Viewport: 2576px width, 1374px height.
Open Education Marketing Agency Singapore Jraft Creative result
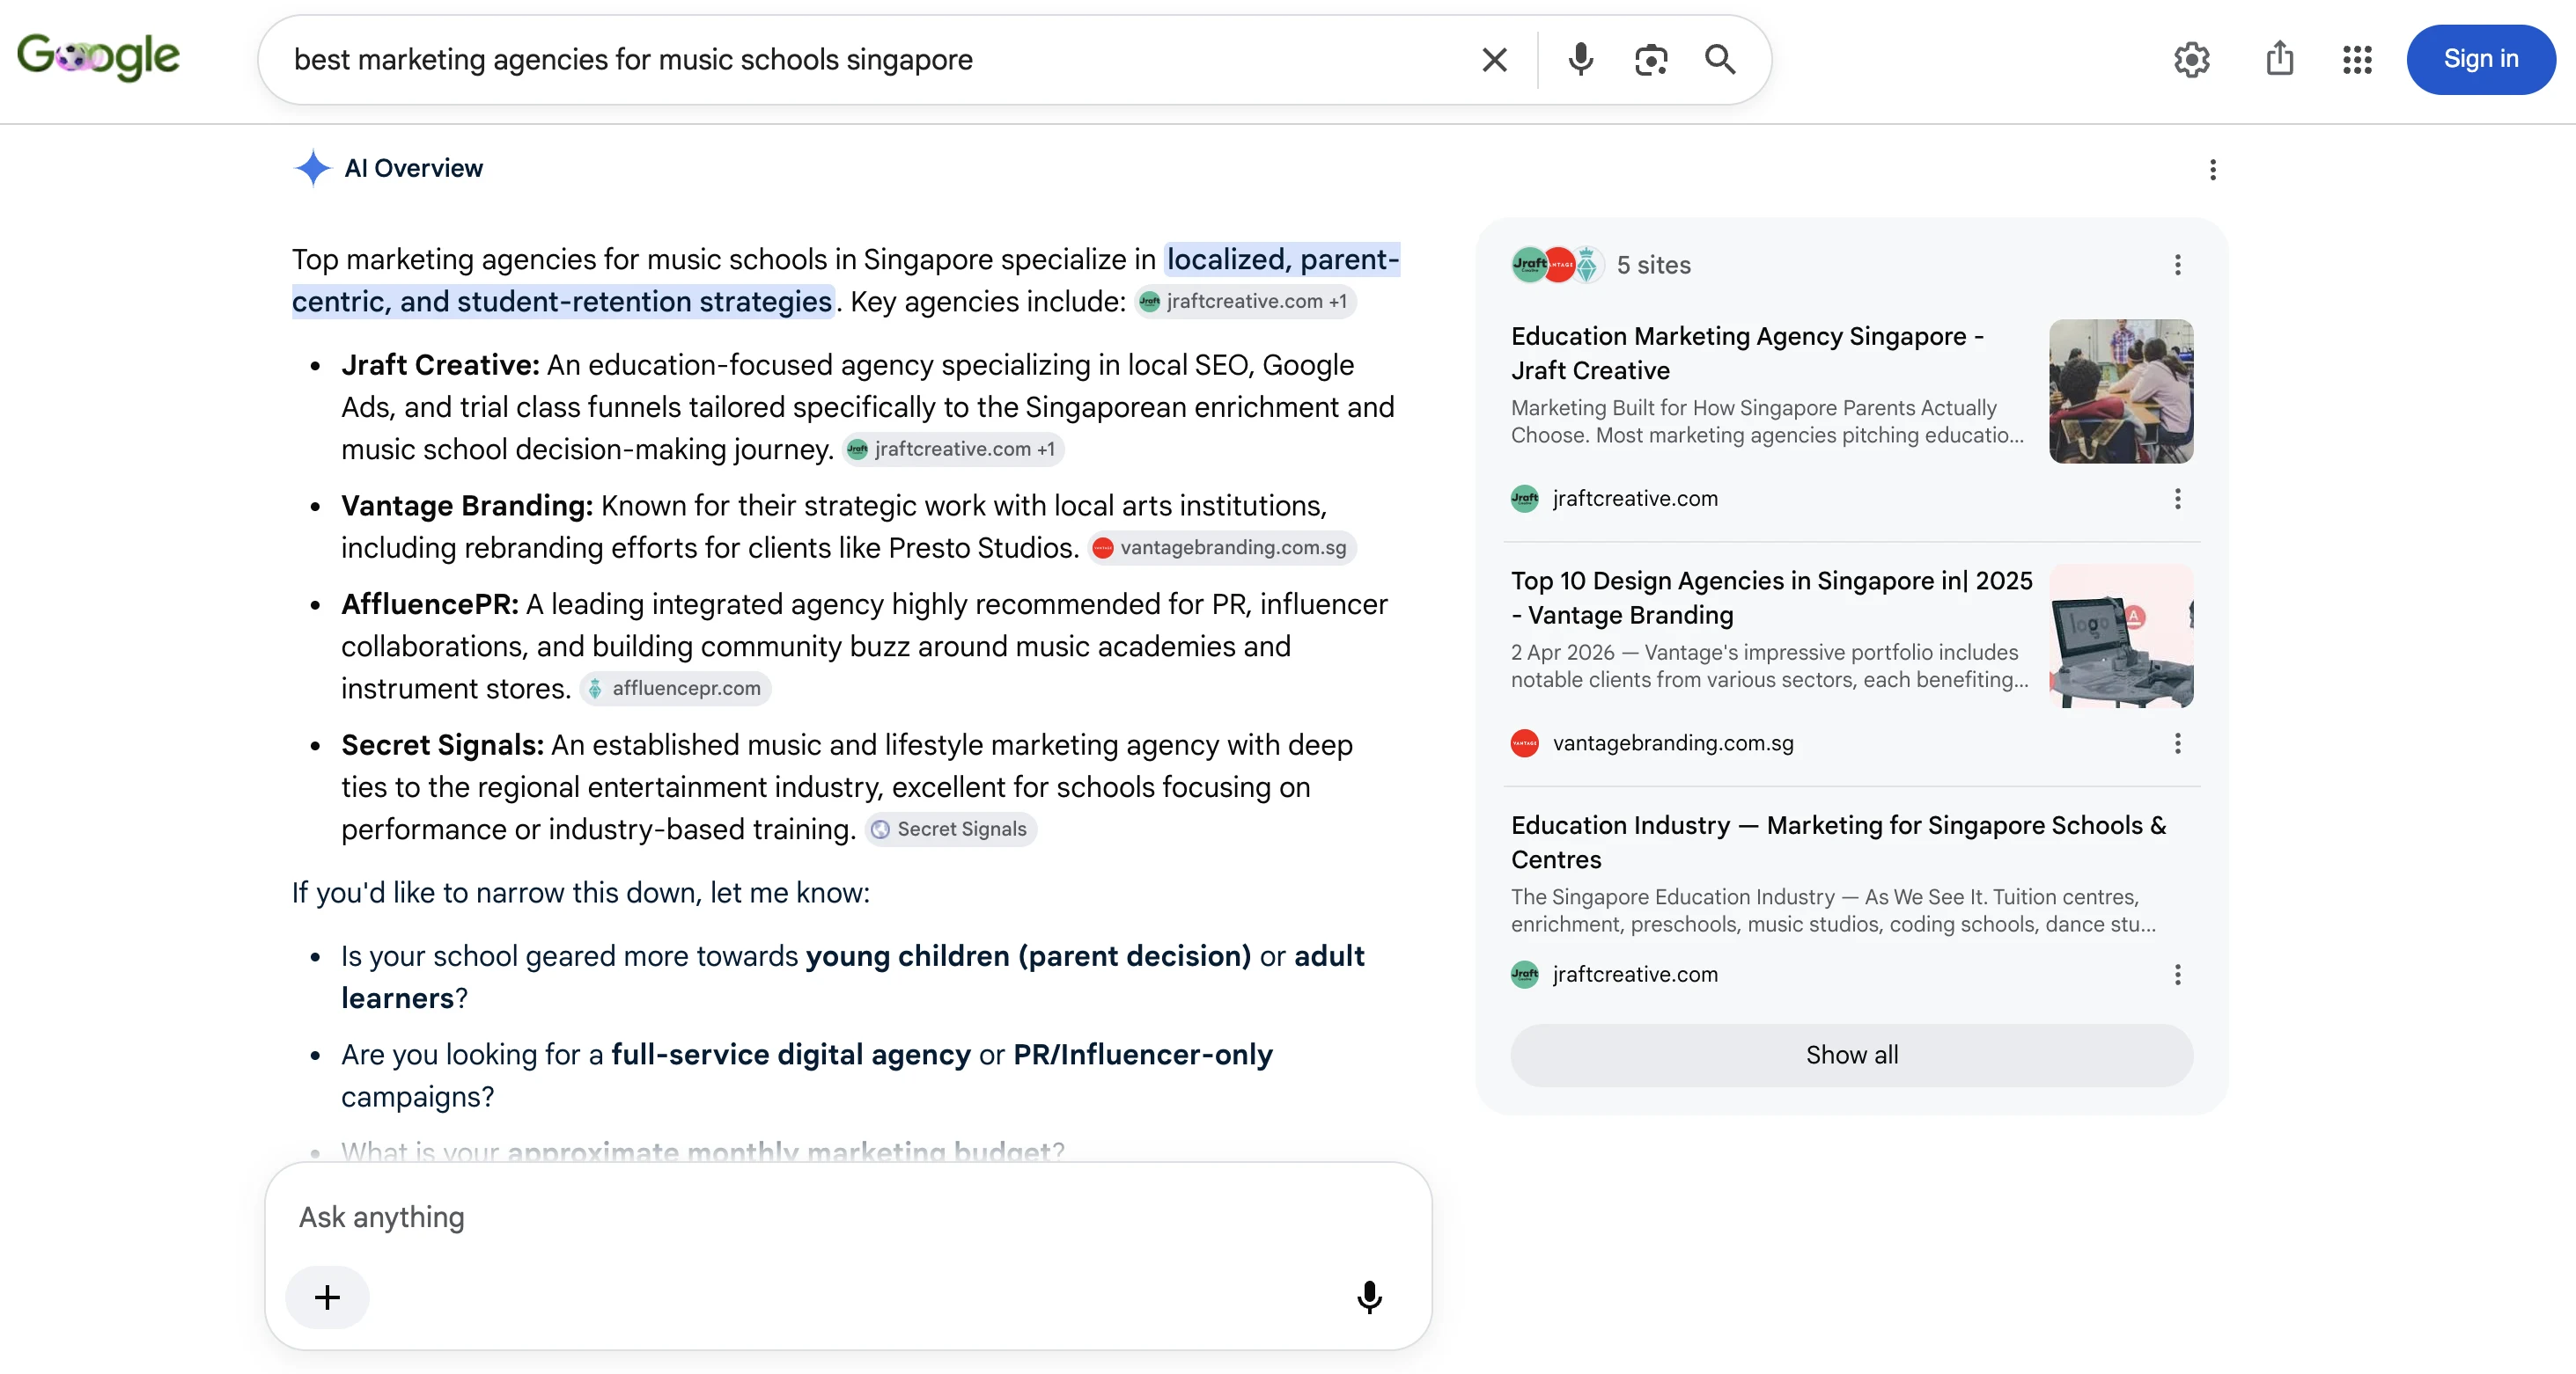(x=1748, y=353)
